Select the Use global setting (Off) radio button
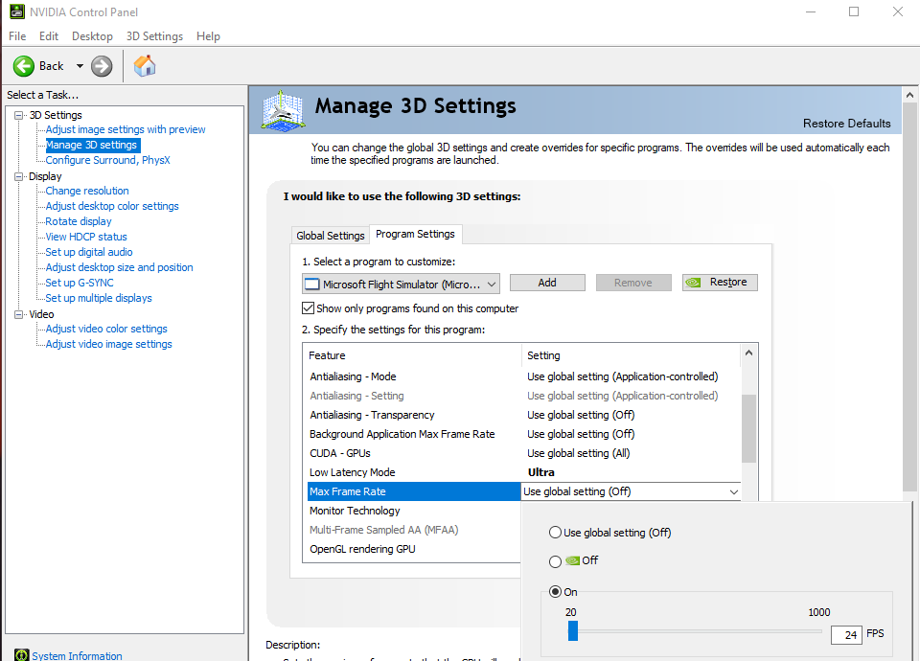920x661 pixels. tap(555, 533)
